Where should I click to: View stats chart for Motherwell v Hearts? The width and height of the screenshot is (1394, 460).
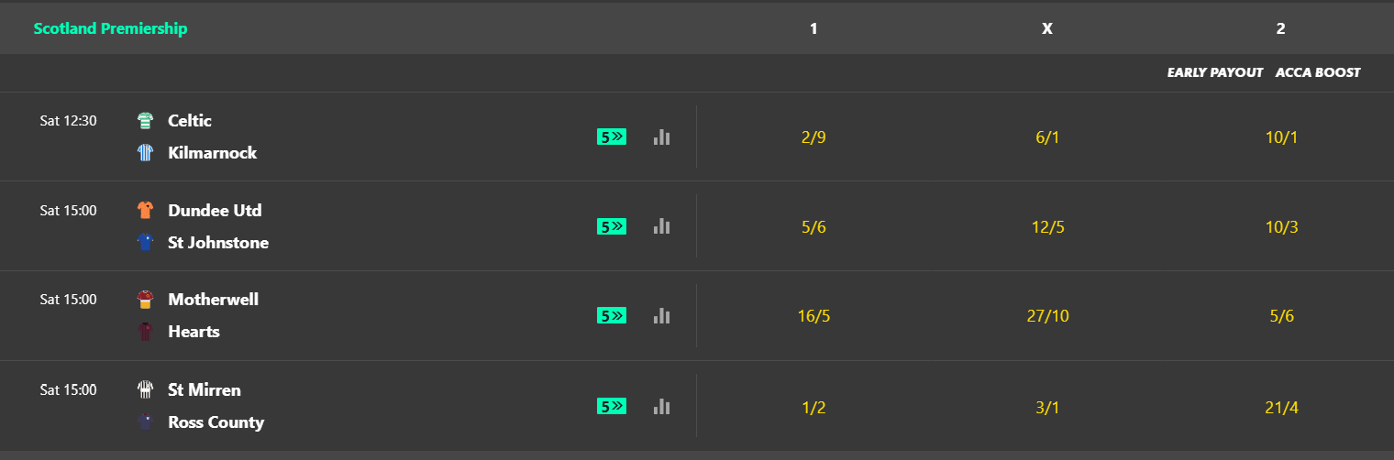click(x=661, y=315)
